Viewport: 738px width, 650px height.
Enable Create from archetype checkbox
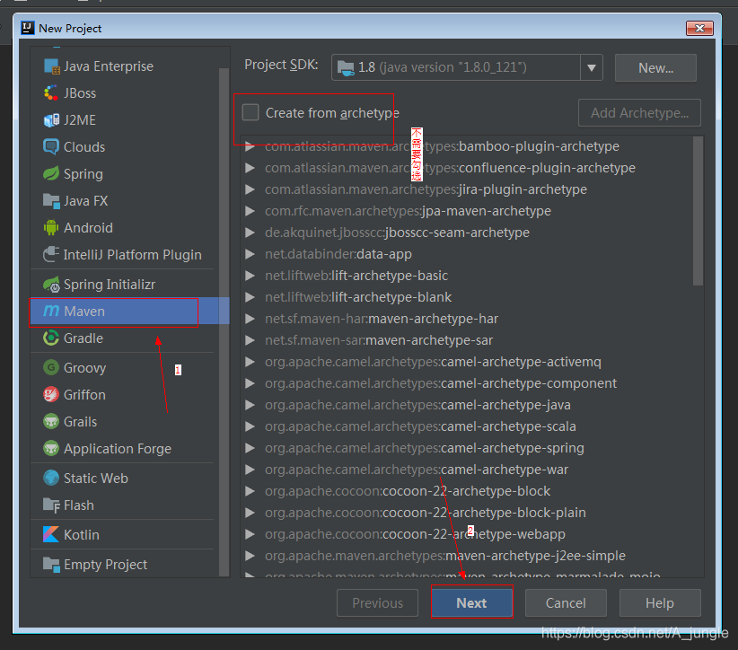coord(250,112)
